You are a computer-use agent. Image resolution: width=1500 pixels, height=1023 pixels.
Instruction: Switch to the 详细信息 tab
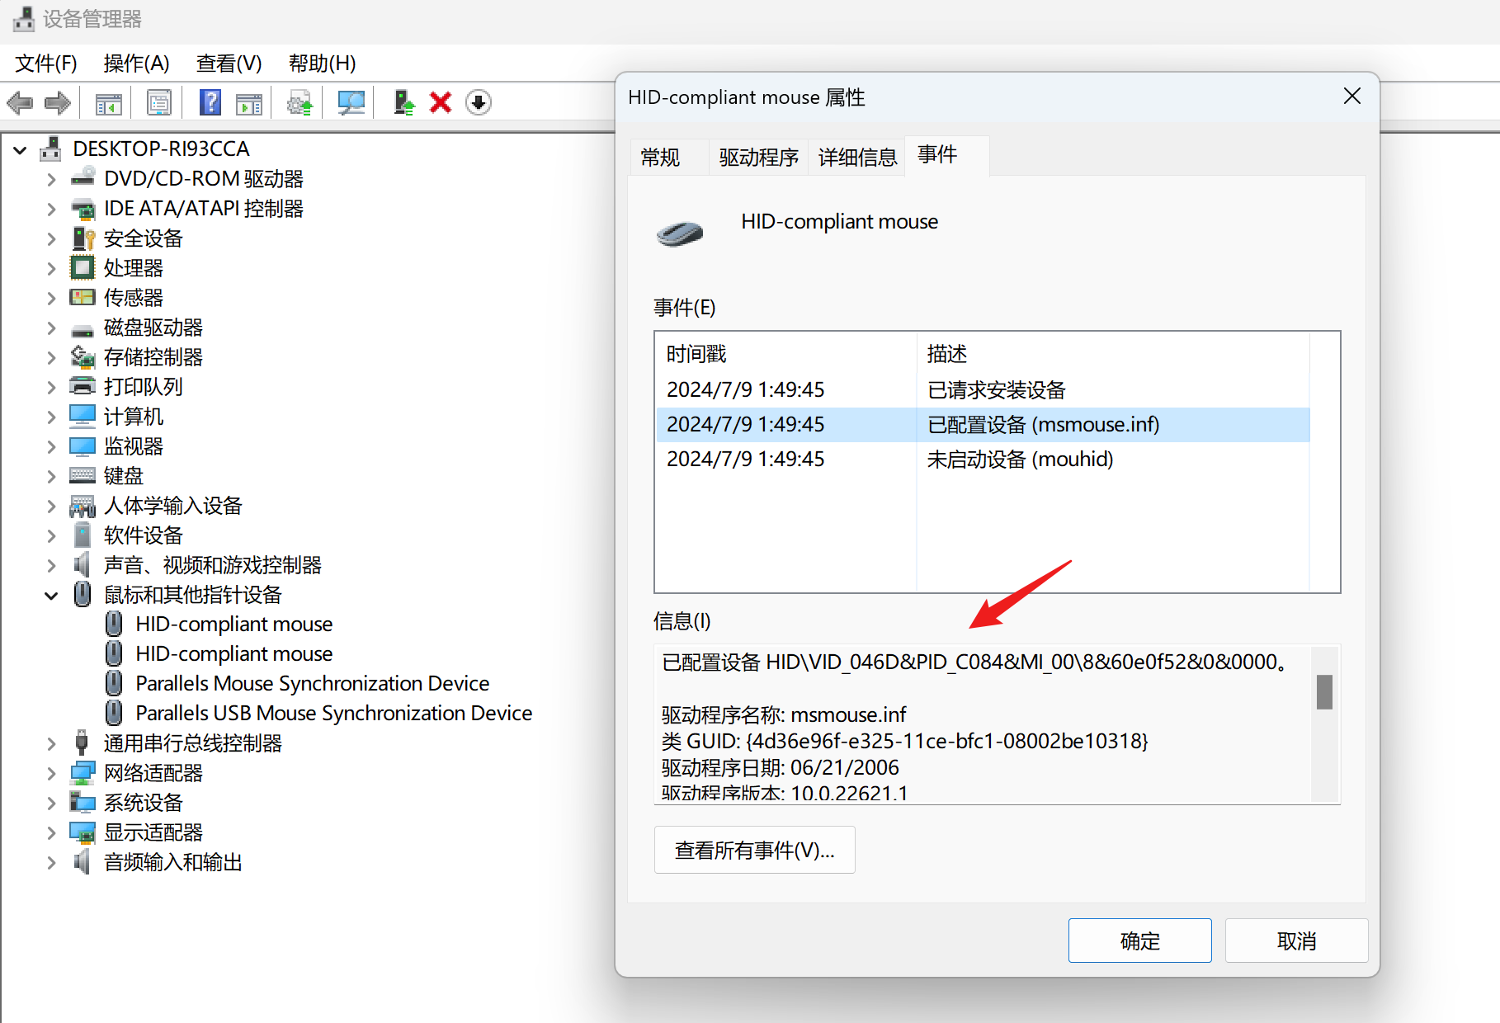(x=857, y=157)
